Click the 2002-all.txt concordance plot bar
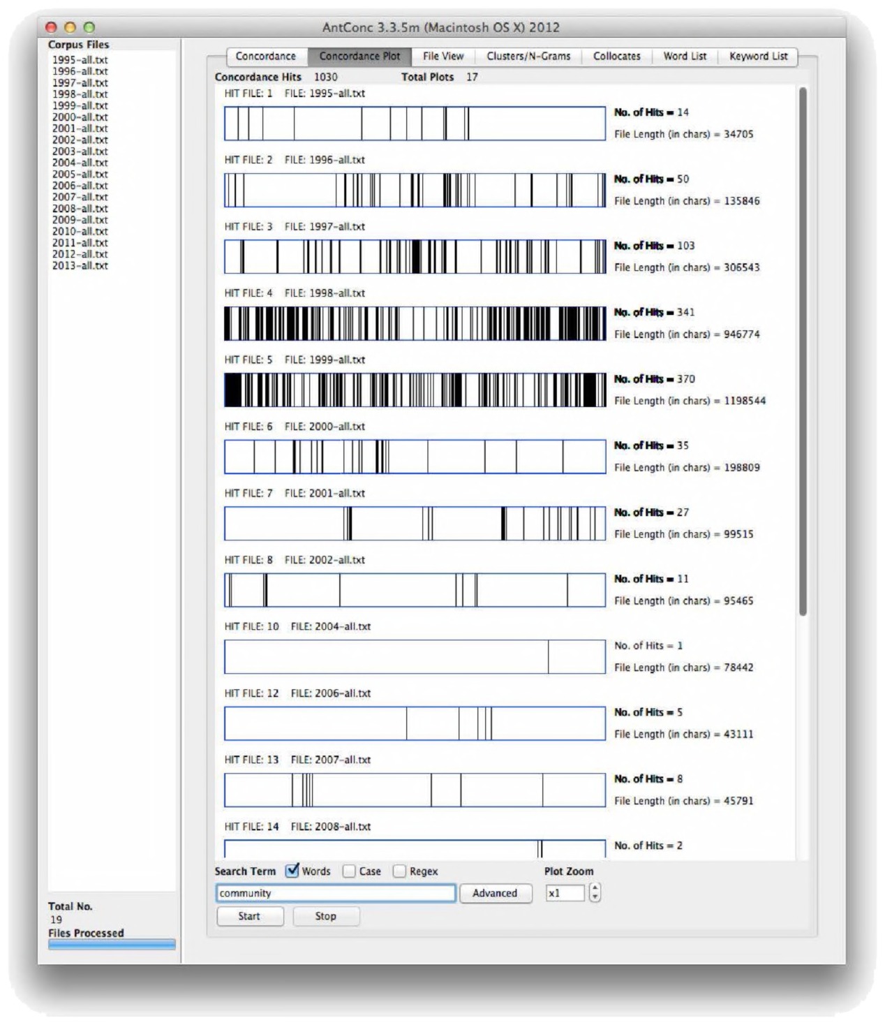The image size is (885, 1025). pos(415,590)
